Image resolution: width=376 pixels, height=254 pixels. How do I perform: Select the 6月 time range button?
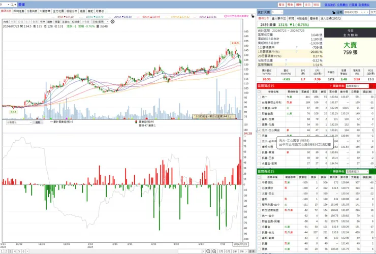(x=228, y=251)
